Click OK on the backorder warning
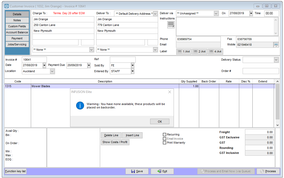 159,121
